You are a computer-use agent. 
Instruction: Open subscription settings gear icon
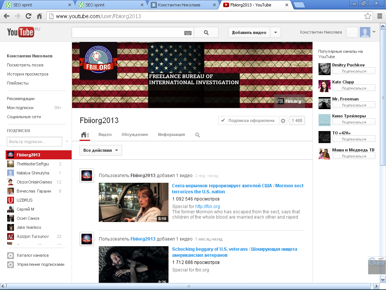click(x=283, y=120)
